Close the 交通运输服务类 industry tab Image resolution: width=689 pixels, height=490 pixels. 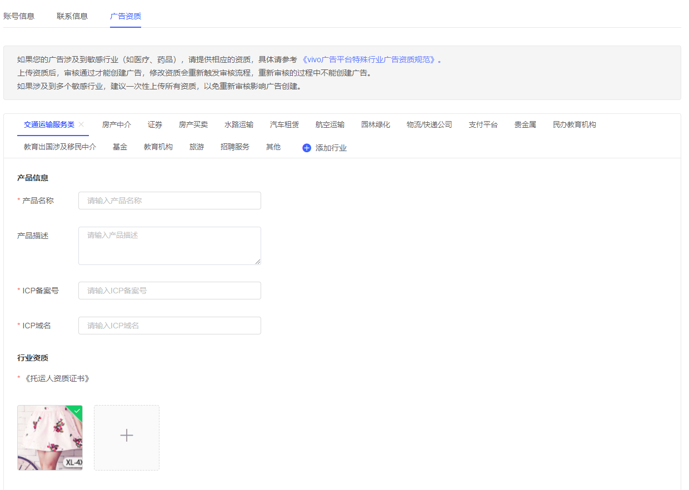pyautogui.click(x=81, y=124)
